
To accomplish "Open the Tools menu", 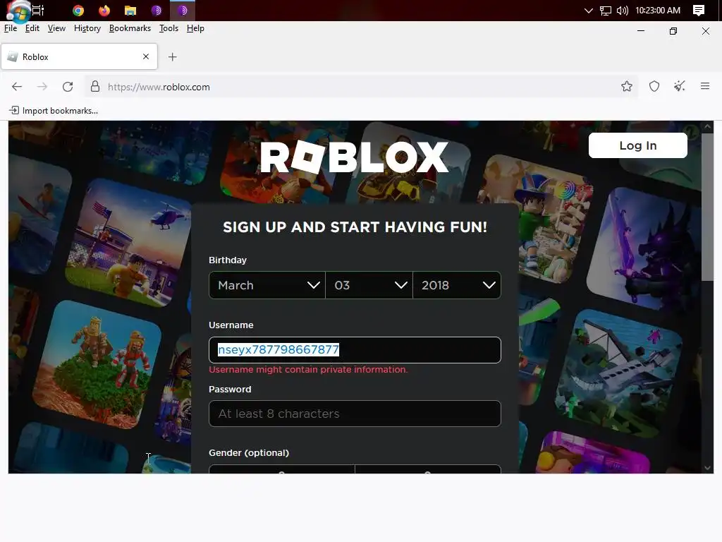I will pyautogui.click(x=169, y=28).
